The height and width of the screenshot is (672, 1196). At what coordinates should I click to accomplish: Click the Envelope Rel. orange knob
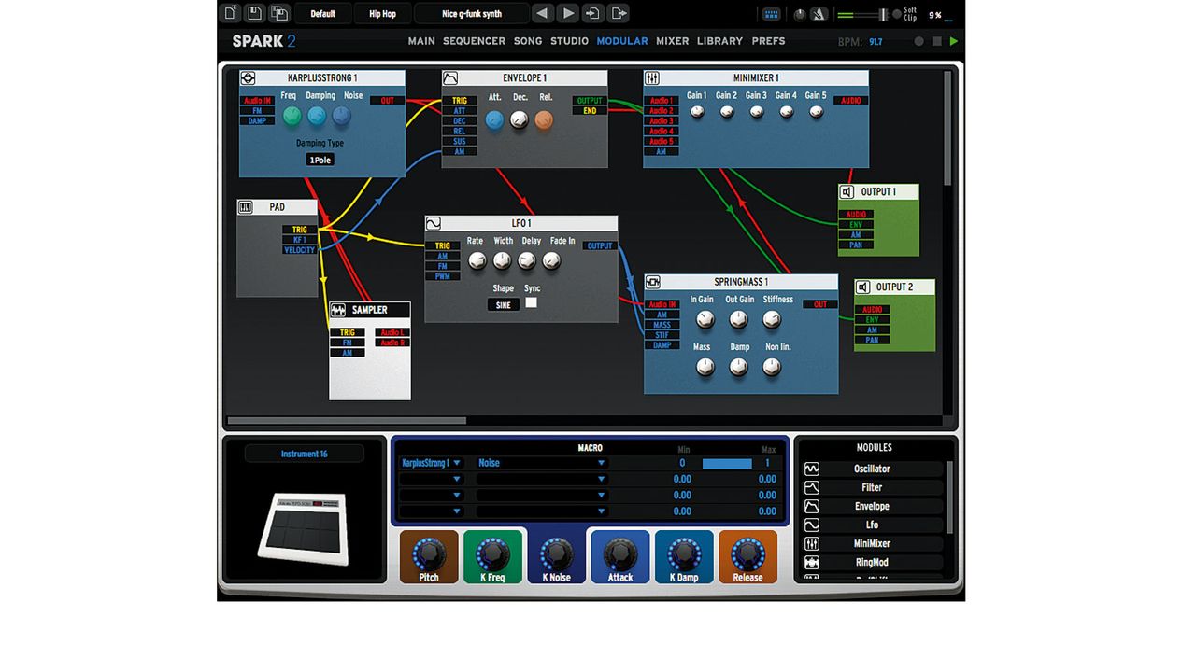click(544, 119)
